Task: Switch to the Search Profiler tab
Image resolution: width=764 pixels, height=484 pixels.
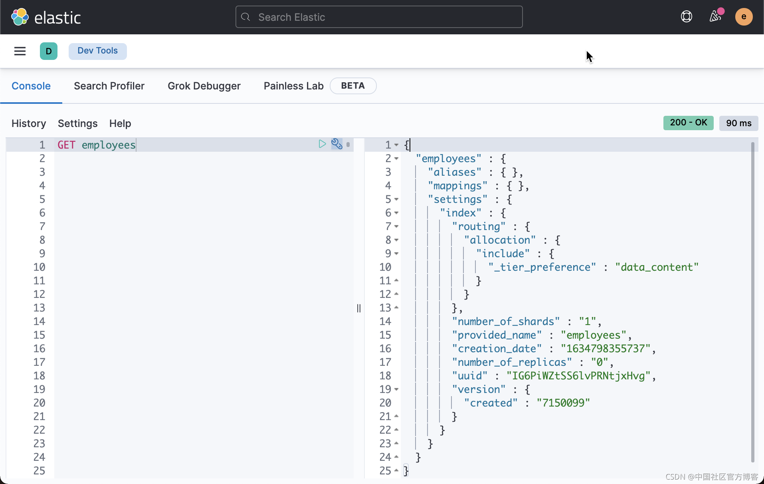Action: tap(109, 86)
